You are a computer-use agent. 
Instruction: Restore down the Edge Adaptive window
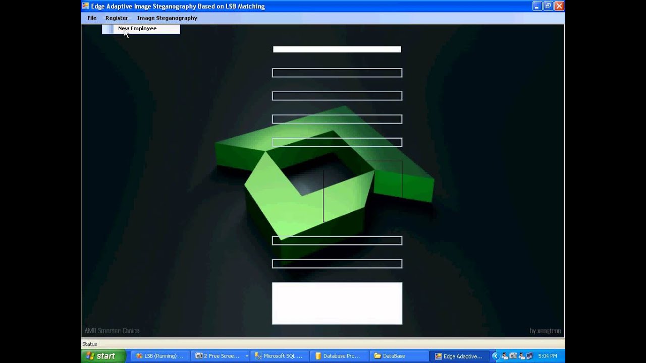(x=548, y=6)
